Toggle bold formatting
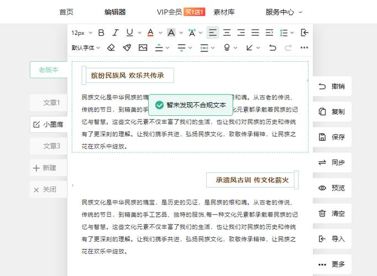 click(x=101, y=33)
